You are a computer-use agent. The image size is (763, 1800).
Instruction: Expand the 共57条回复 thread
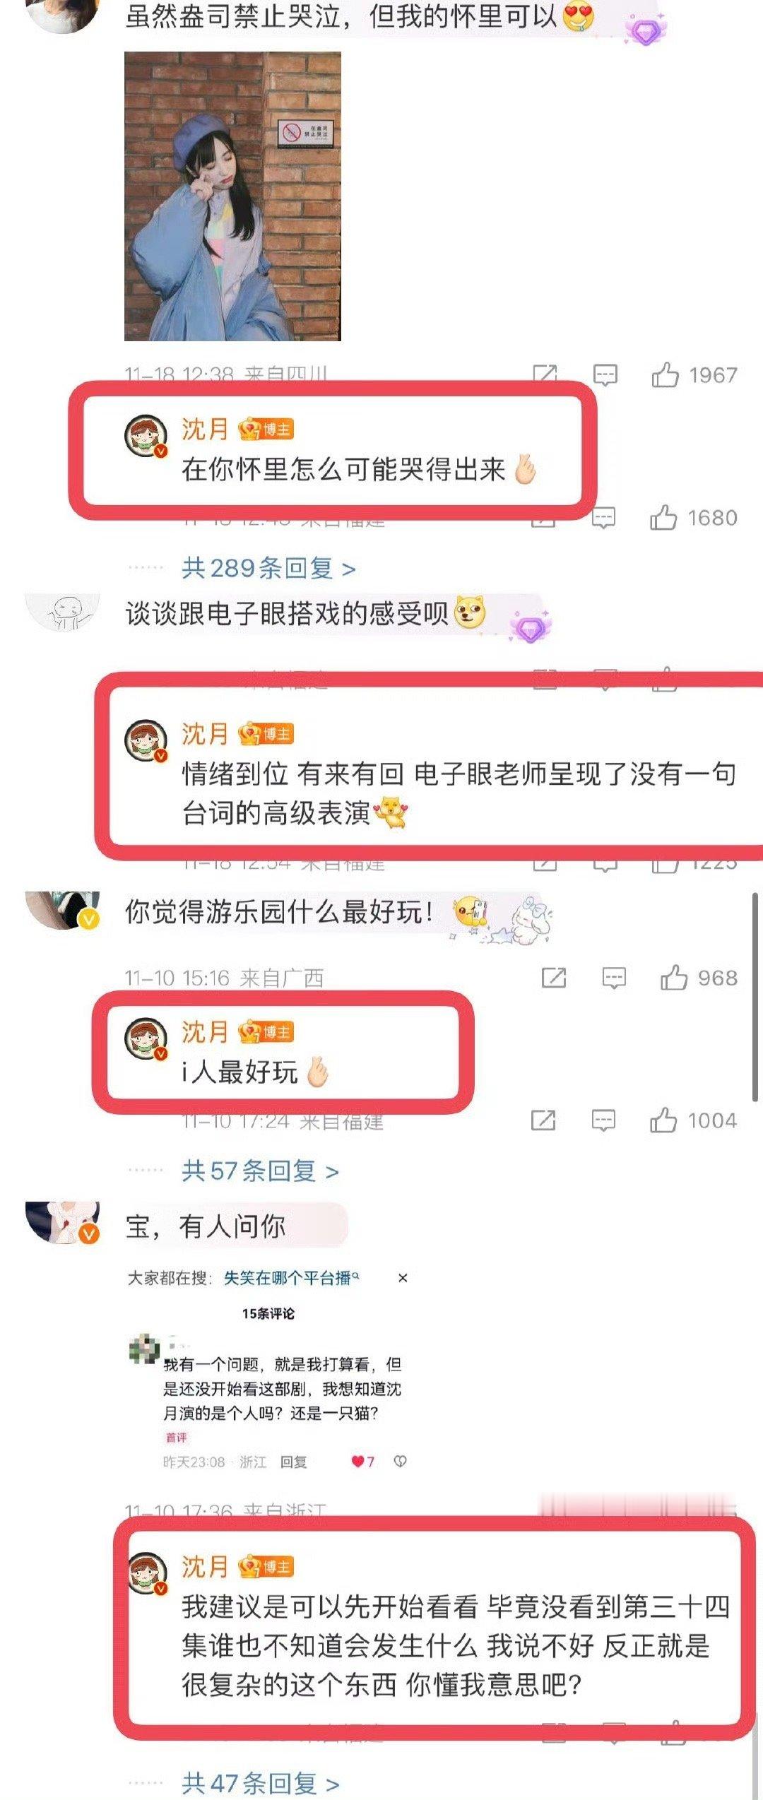pyautogui.click(x=260, y=1171)
